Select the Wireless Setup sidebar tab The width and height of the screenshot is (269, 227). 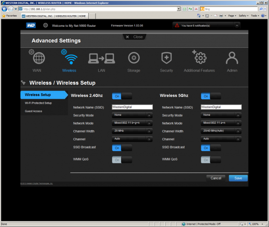[44, 95]
